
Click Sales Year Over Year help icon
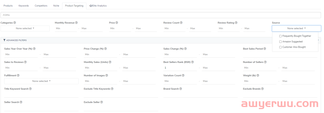tap(34, 49)
